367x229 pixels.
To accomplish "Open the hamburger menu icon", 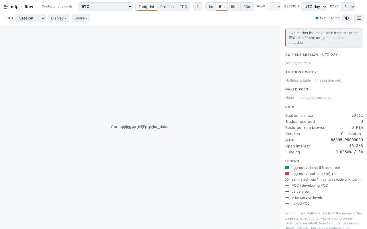I will click(359, 18).
